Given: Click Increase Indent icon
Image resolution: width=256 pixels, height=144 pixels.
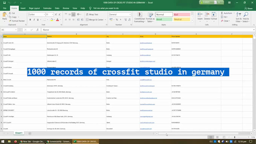Looking at the screenshot, I should 82,20.
